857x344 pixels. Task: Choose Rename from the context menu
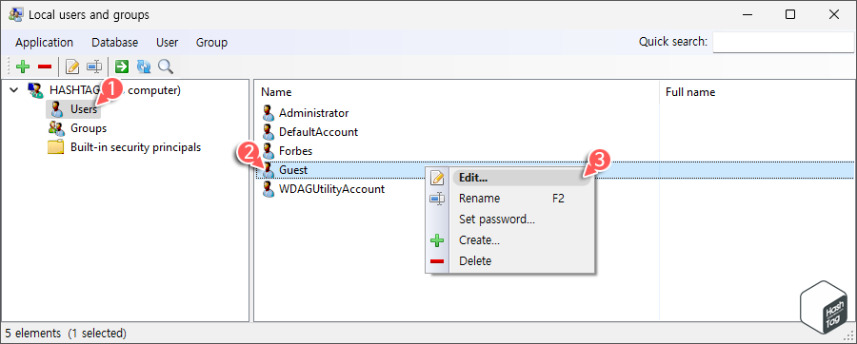click(x=522, y=199)
